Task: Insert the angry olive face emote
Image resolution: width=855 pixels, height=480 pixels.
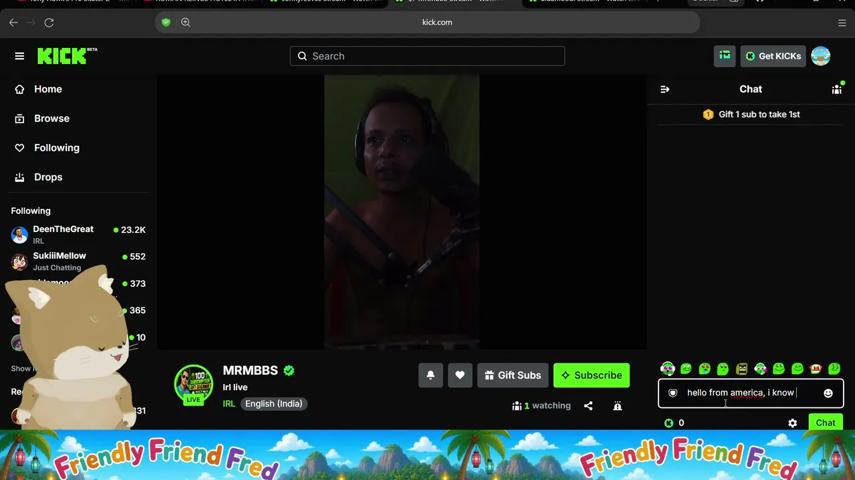Action: [x=741, y=368]
